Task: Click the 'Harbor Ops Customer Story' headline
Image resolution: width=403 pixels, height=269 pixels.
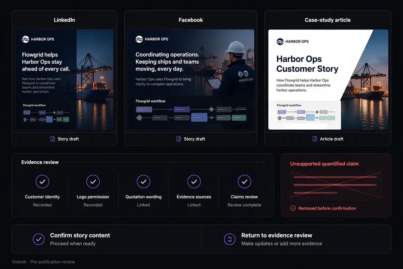Action: (x=307, y=64)
